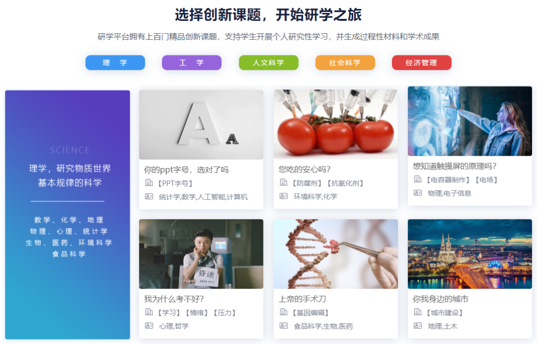Open the city night skyline thumbnail

coord(470,254)
